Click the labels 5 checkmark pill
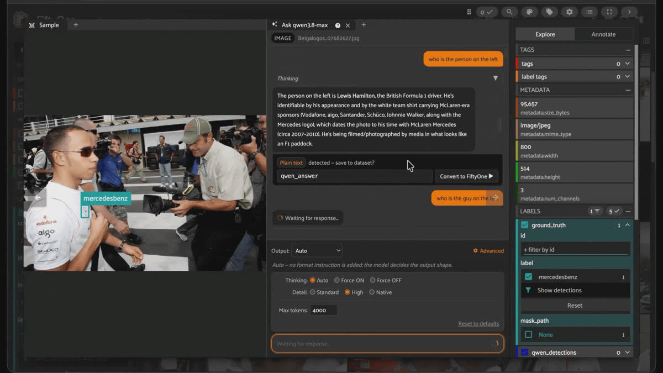 614,211
